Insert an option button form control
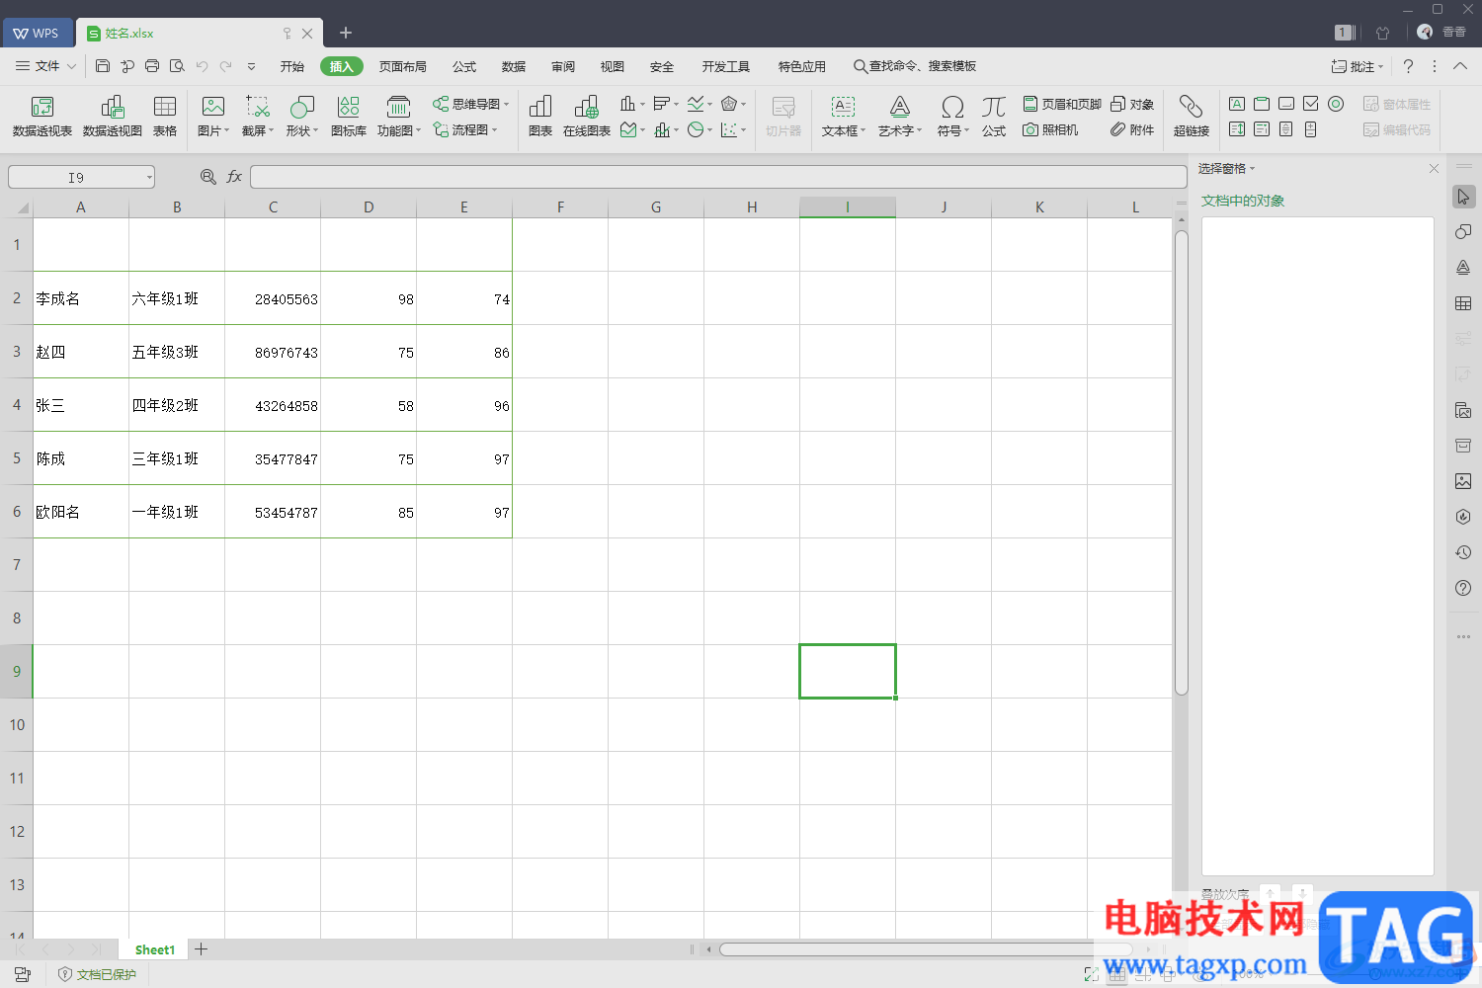The image size is (1482, 988). point(1336,104)
